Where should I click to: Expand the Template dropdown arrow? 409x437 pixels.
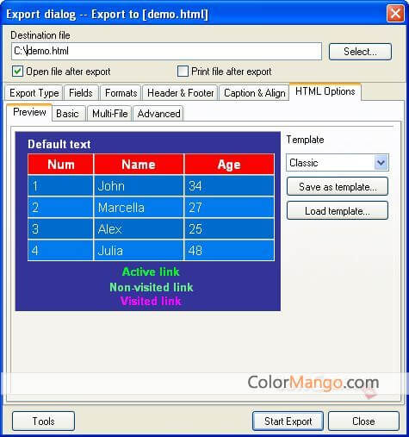click(x=381, y=163)
